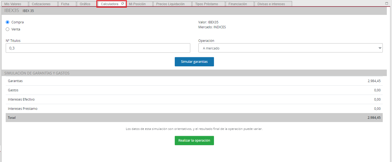Screen dimensions: 392x162
Task: Click the Mercado: INDICES text
Action: [x=212, y=27]
